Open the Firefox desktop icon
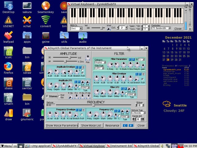The image size is (197, 148). click(8, 67)
